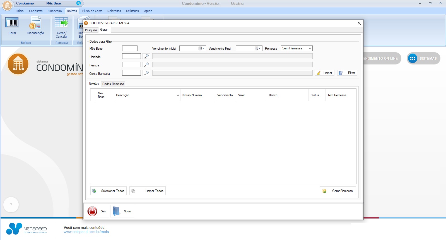Open the Manutenção boletos icon
The image size is (446, 240).
point(35,23)
